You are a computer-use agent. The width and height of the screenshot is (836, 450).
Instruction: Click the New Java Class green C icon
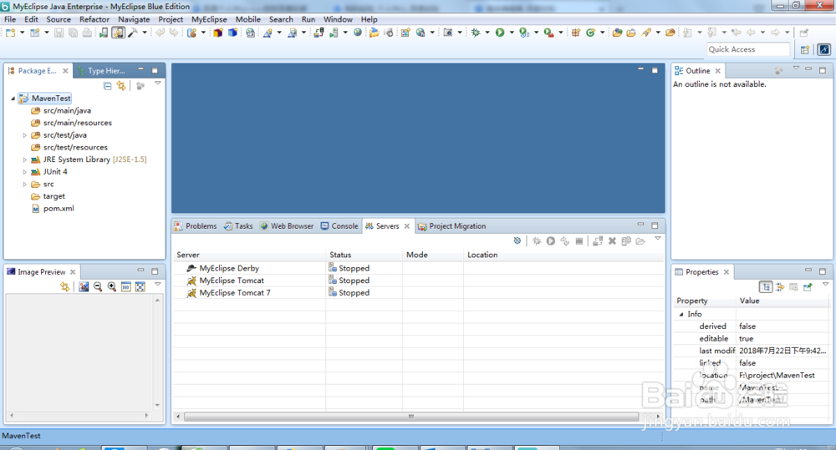pyautogui.click(x=590, y=33)
